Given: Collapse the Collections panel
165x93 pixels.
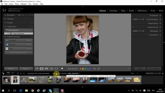Looking at the screenshot, I should pyautogui.click(x=5, y=27).
